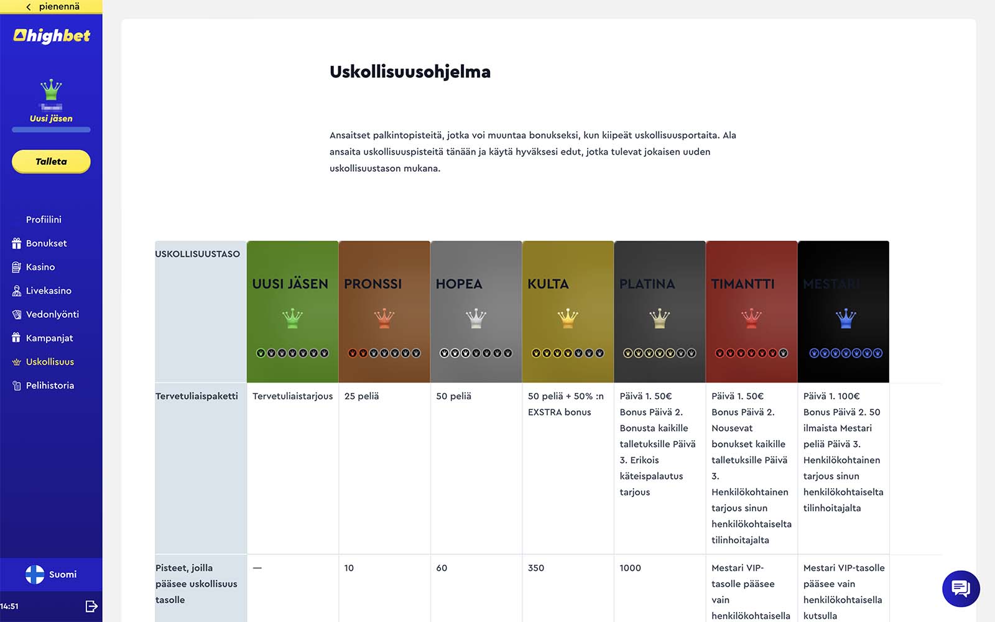The width and height of the screenshot is (995, 622).
Task: Click the yellow Talleta button
Action: pos(51,162)
